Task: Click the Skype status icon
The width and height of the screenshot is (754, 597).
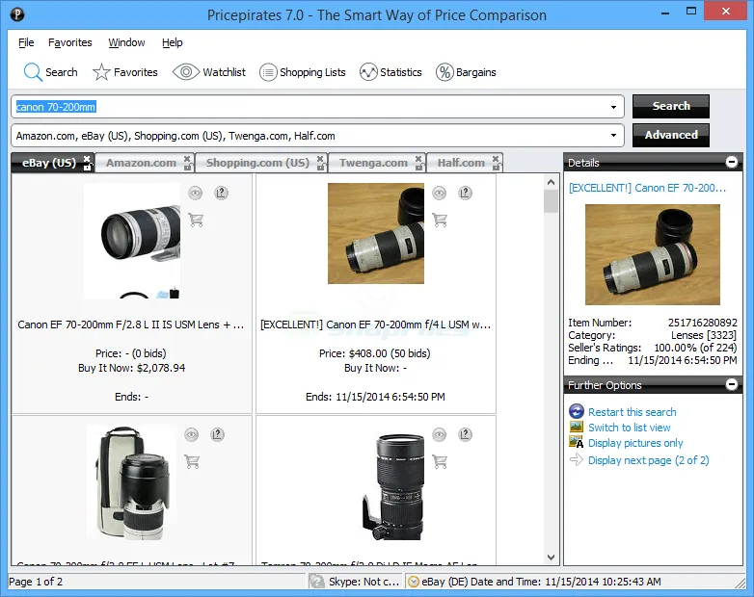Action: pyautogui.click(x=317, y=582)
